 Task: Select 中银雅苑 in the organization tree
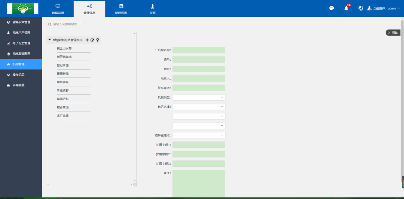pyautogui.click(x=62, y=82)
